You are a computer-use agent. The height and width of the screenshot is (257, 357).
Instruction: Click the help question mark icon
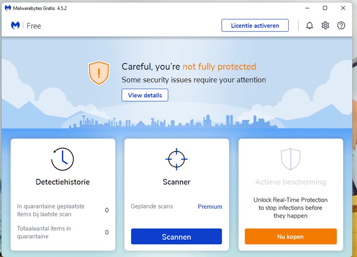pyautogui.click(x=341, y=25)
